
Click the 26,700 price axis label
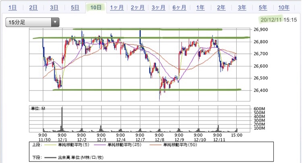(261, 54)
